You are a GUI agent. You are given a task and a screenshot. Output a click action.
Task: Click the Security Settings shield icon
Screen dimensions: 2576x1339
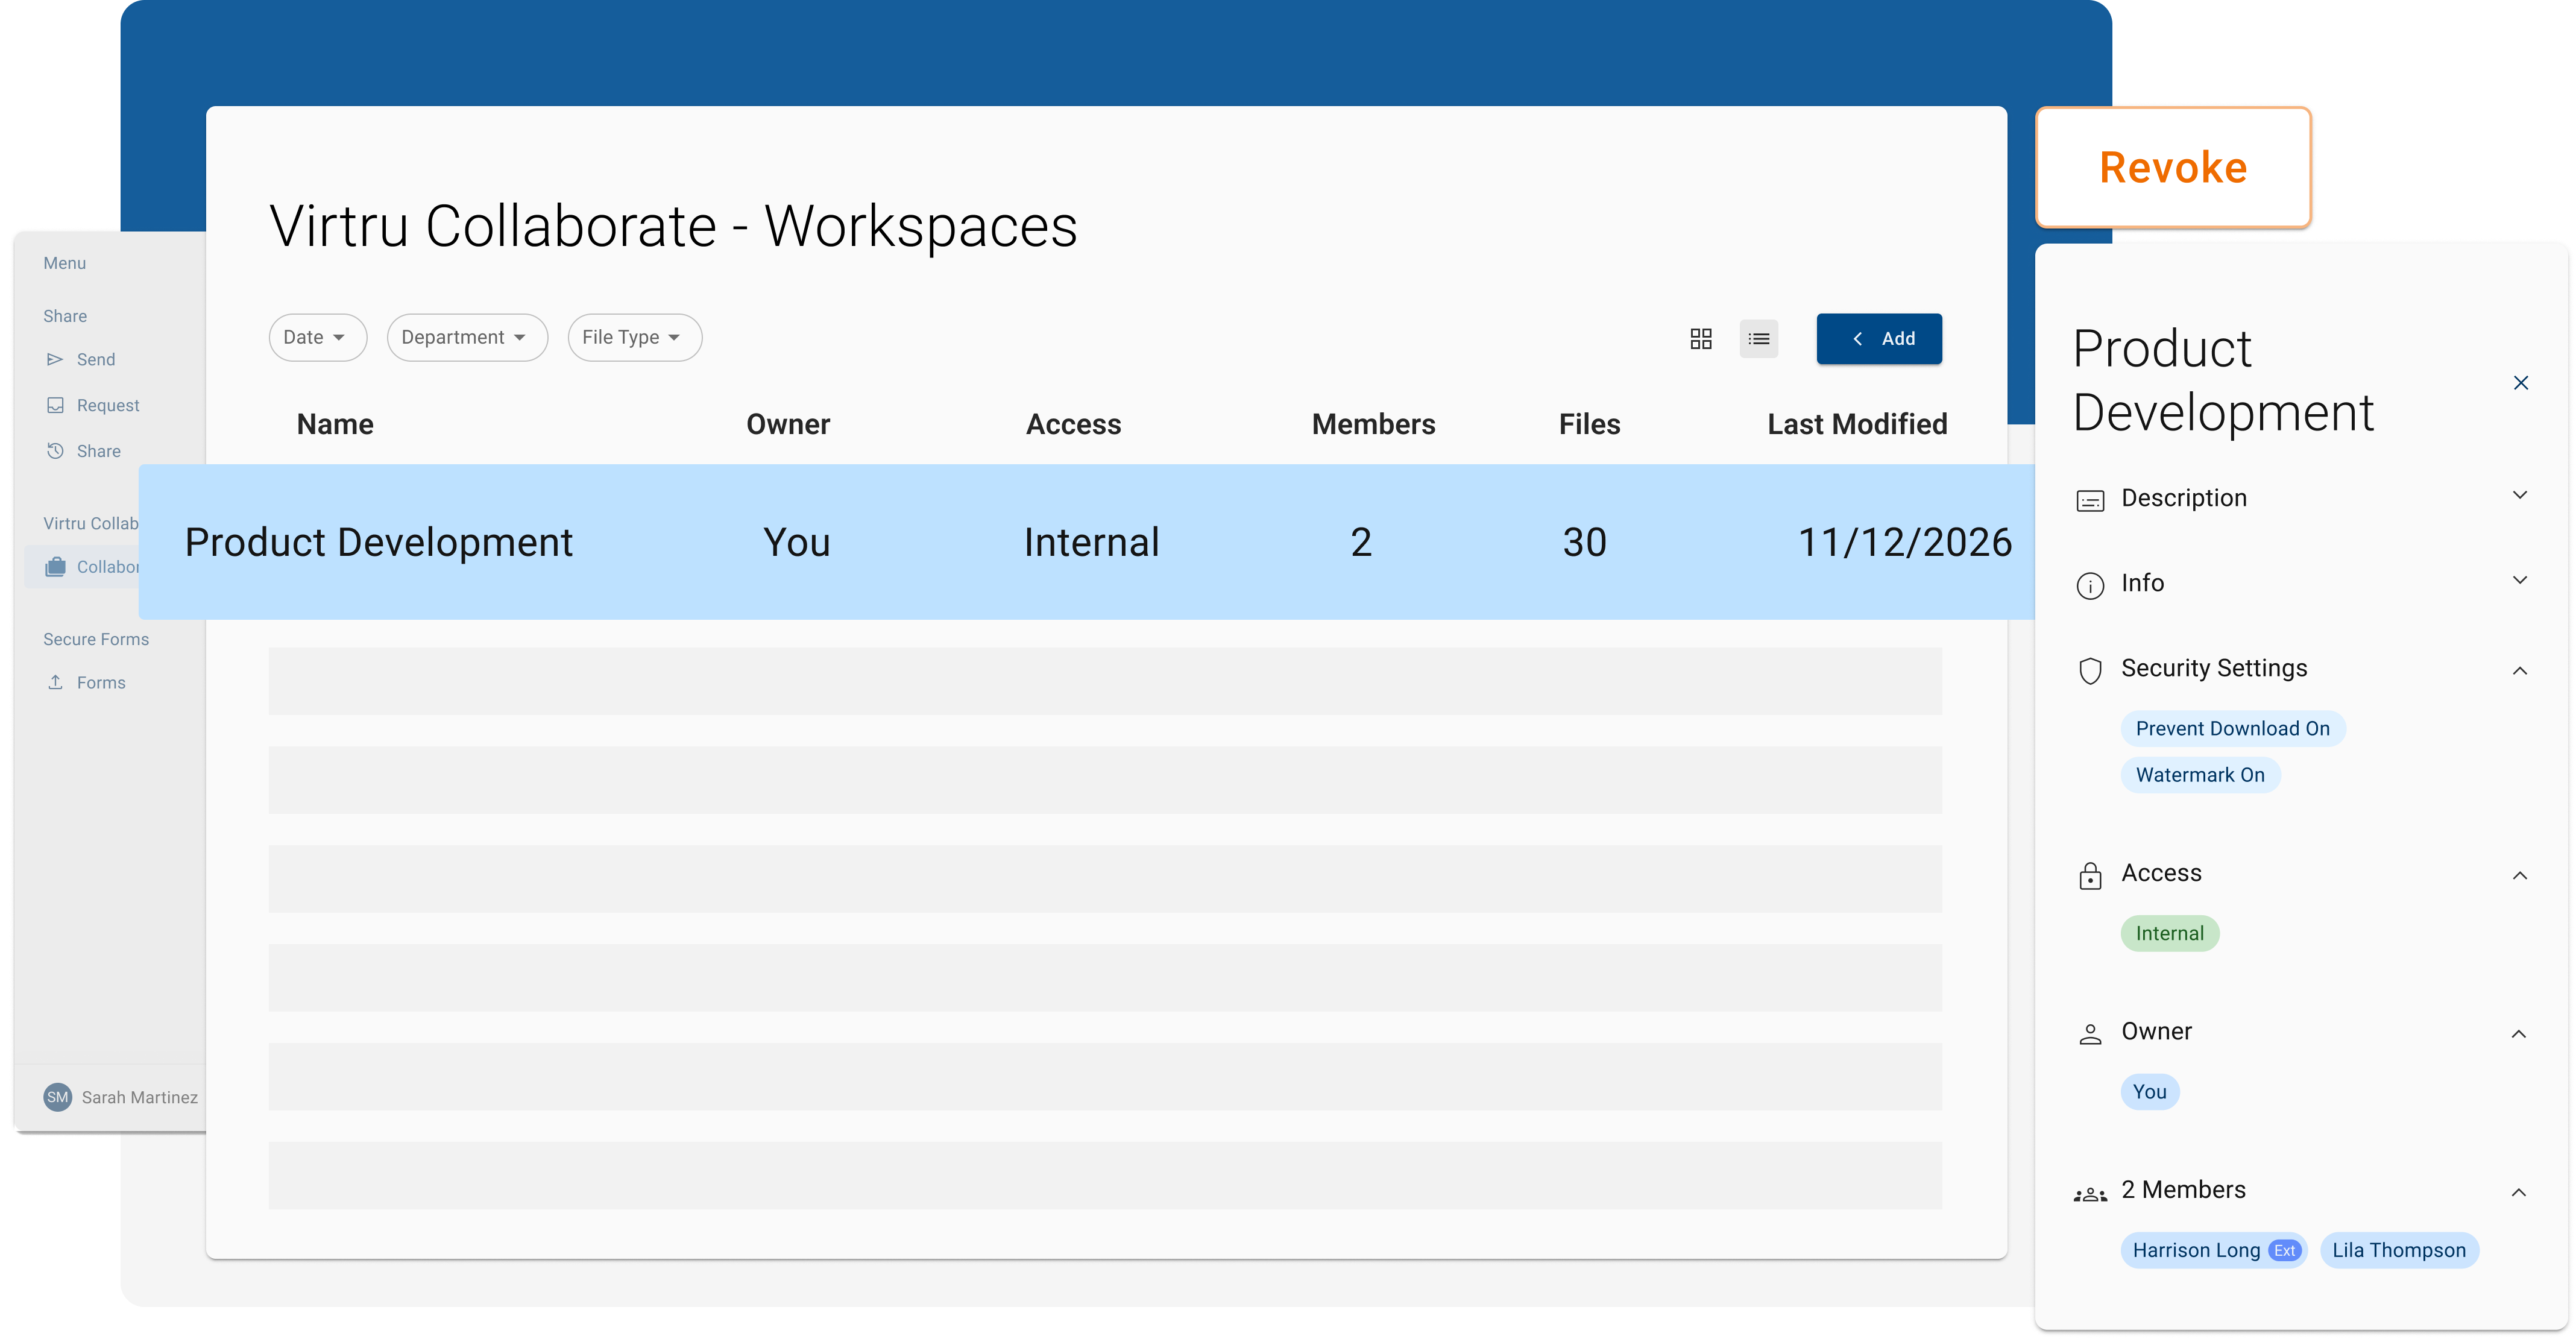pyautogui.click(x=2090, y=670)
